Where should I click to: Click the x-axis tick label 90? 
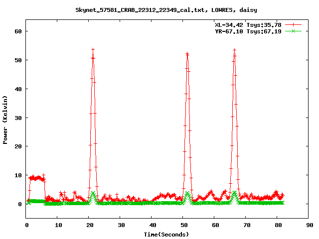310,225
